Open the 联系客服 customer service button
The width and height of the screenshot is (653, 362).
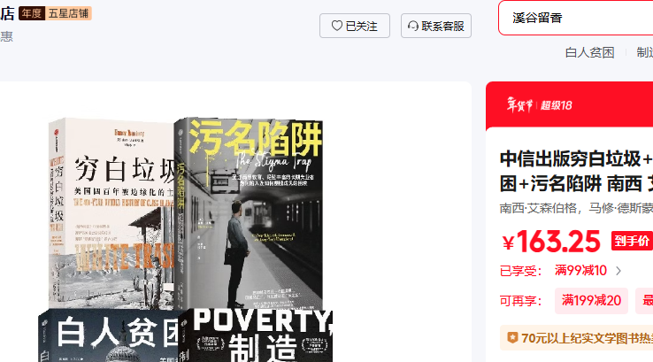pyautogui.click(x=436, y=26)
